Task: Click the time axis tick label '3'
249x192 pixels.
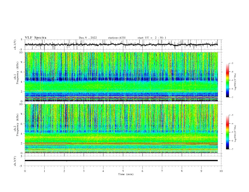Action: click(x=84, y=171)
